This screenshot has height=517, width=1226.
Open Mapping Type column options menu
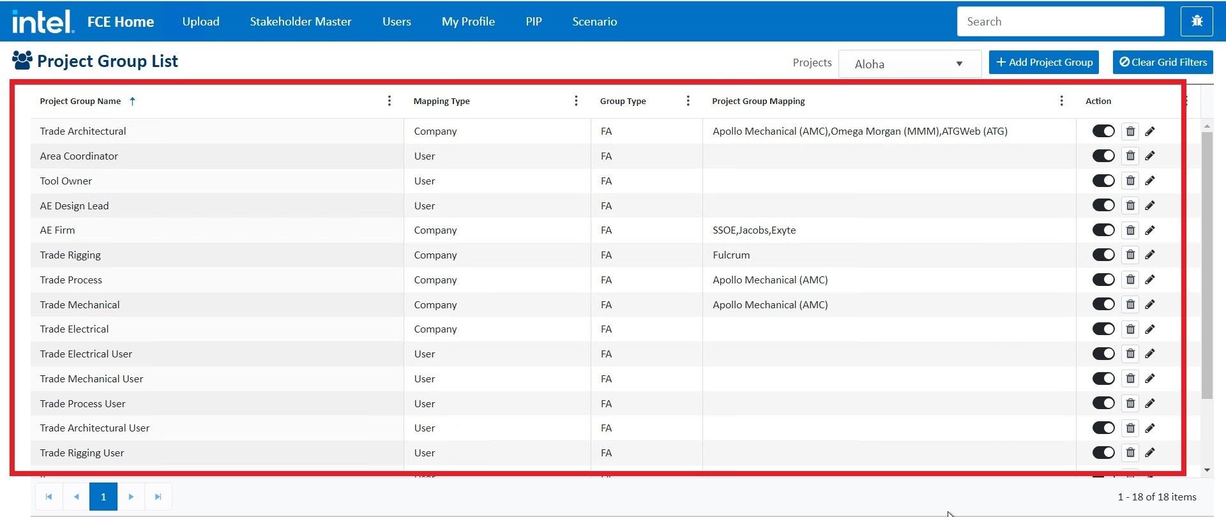[x=576, y=101]
